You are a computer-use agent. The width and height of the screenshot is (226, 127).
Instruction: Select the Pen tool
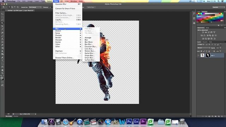pos(2,58)
